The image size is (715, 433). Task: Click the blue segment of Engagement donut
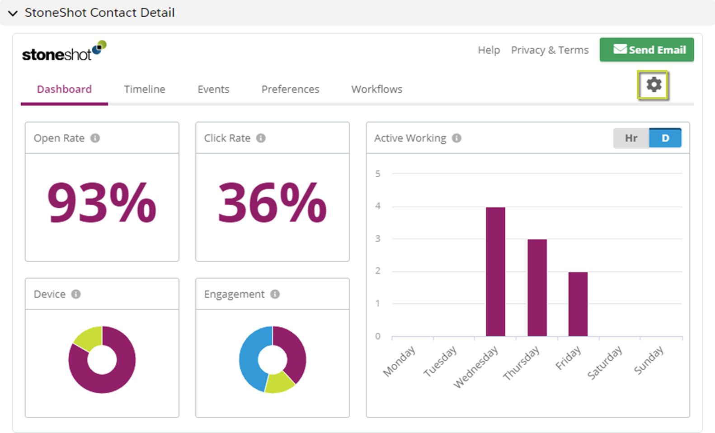[249, 362]
